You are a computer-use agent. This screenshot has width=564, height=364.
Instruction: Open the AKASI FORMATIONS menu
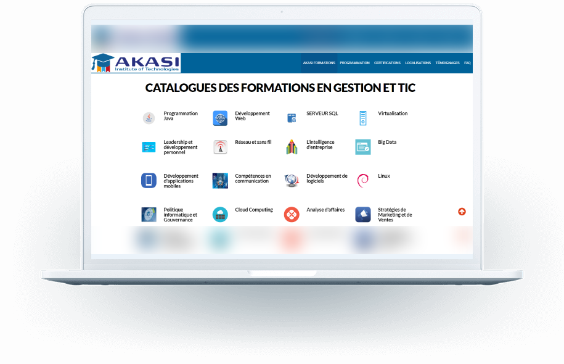(319, 63)
